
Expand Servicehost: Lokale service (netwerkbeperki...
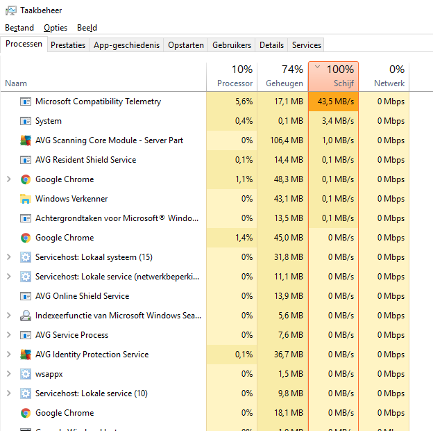(9, 277)
